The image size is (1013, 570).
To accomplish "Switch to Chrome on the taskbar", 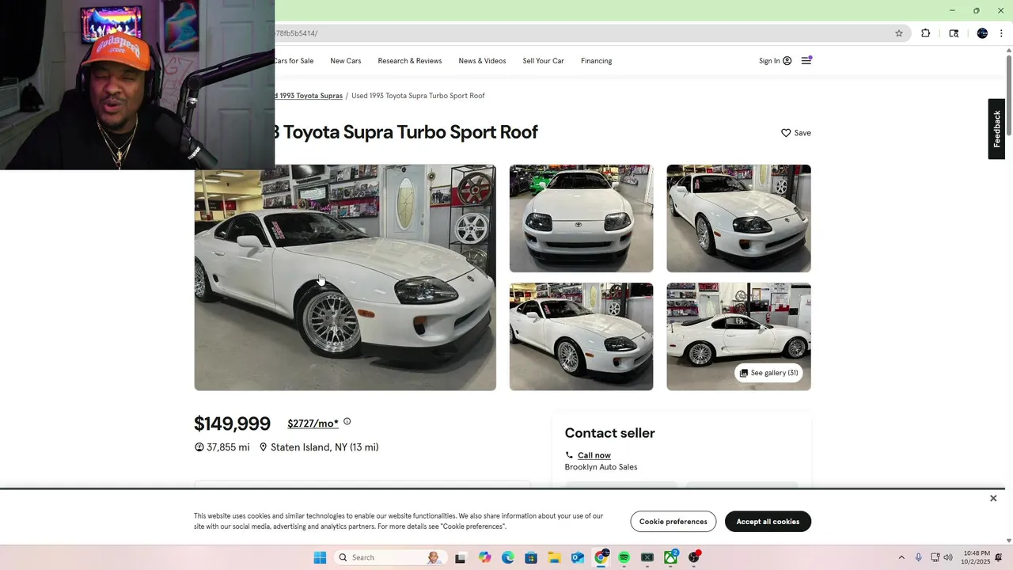I will (x=601, y=557).
